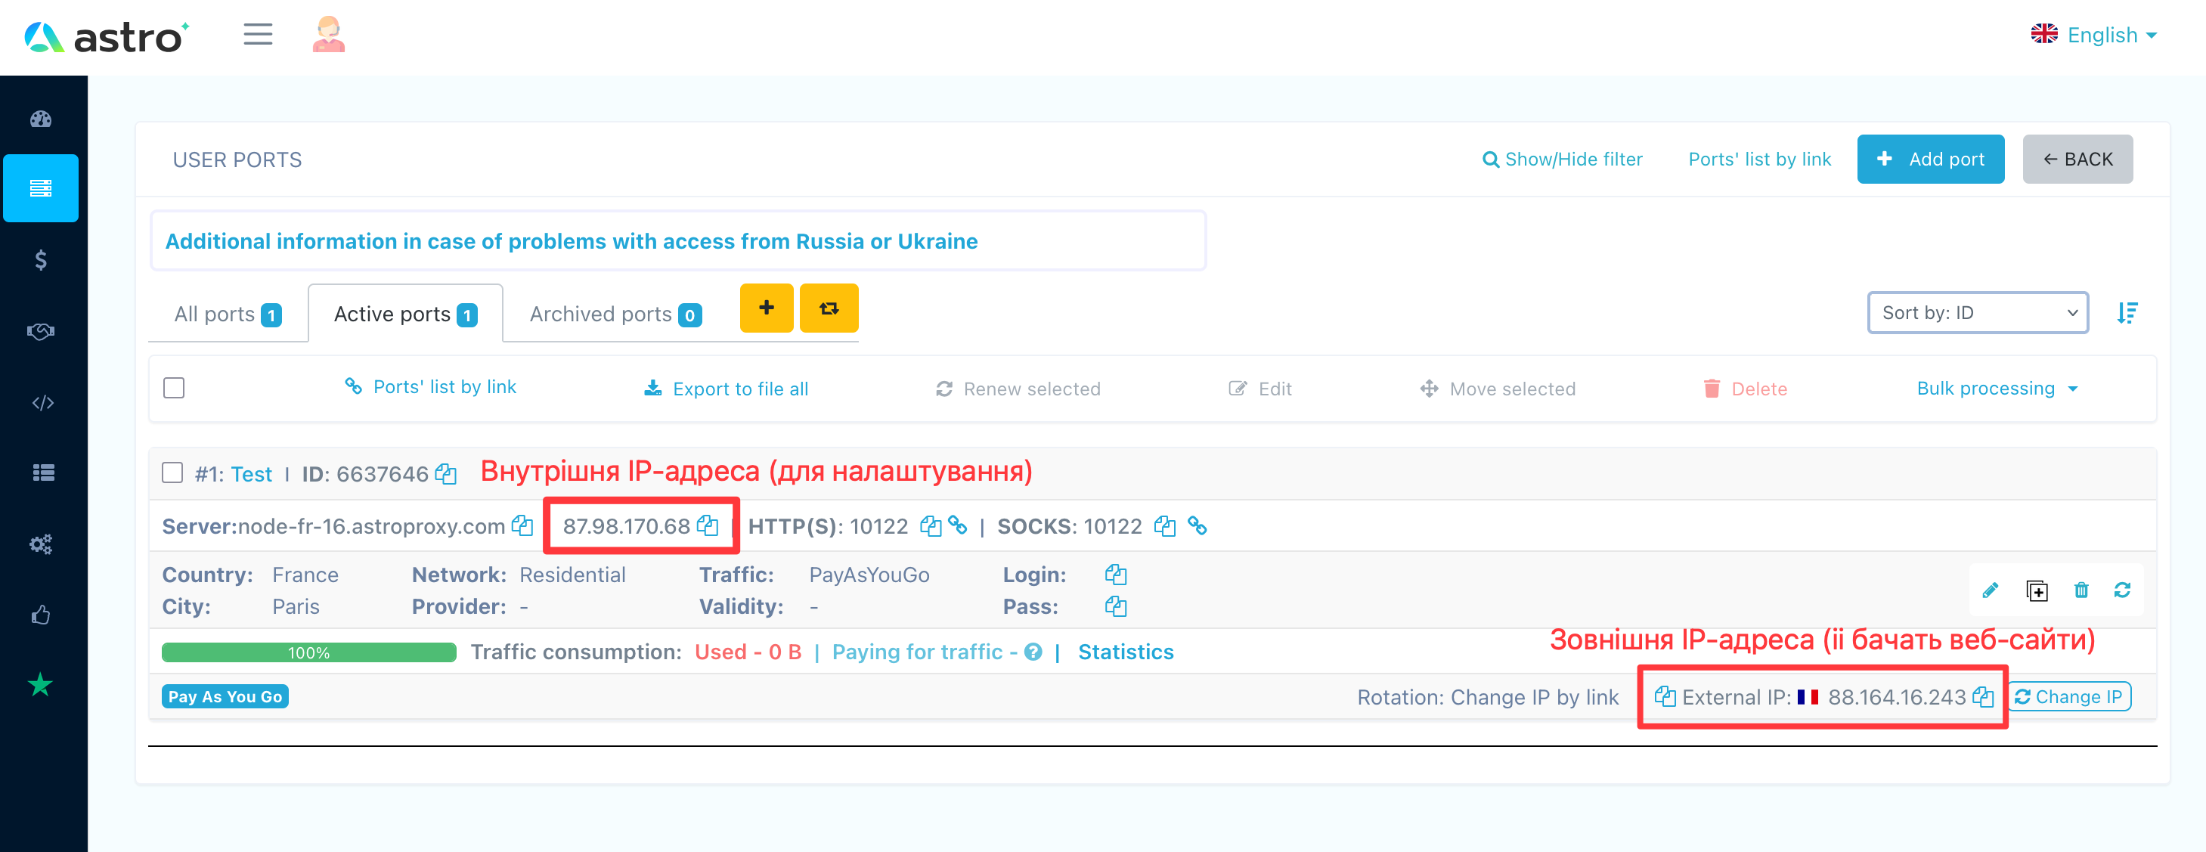Image resolution: width=2206 pixels, height=852 pixels.
Task: Click the BACK button
Action: coord(2077,160)
